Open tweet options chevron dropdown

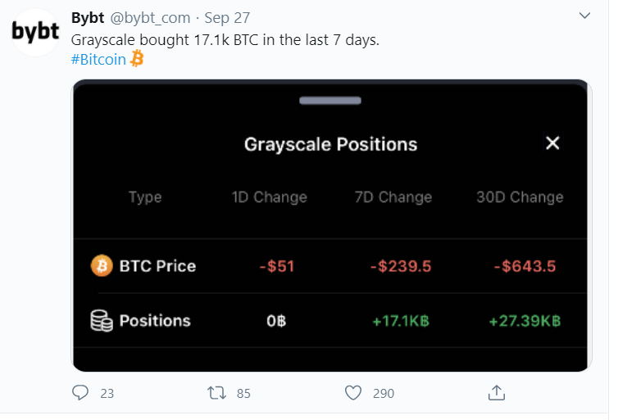pos(584,16)
